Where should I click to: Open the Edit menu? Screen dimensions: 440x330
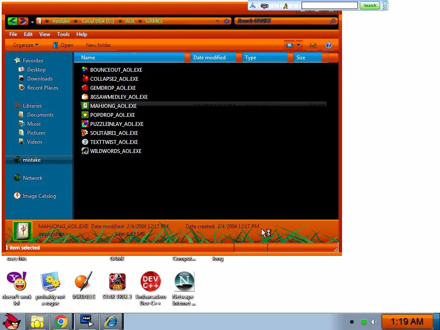click(28, 34)
